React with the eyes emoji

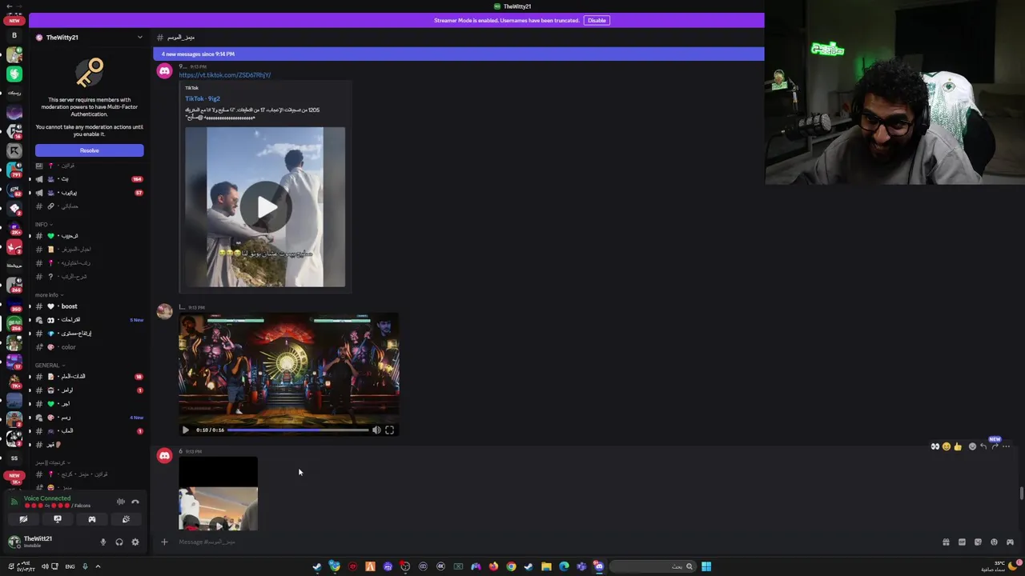coord(935,446)
